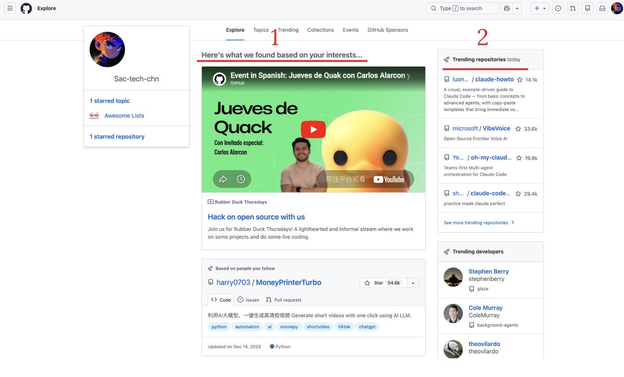Click the automation topic tag
Screen dimensions: 624x377
(x=247, y=327)
